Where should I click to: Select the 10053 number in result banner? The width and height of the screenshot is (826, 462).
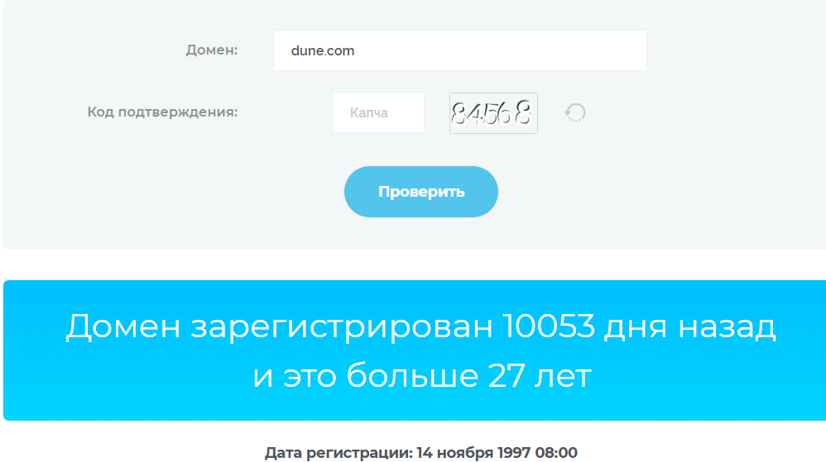[x=549, y=326]
